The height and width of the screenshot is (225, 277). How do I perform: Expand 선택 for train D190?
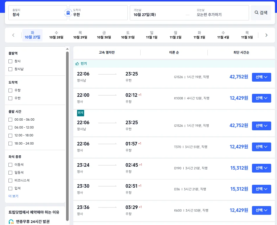pos(262,168)
